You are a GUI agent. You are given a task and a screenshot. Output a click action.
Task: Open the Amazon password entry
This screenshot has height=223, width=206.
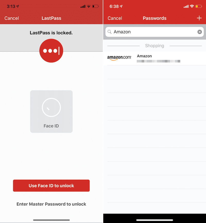click(x=154, y=58)
